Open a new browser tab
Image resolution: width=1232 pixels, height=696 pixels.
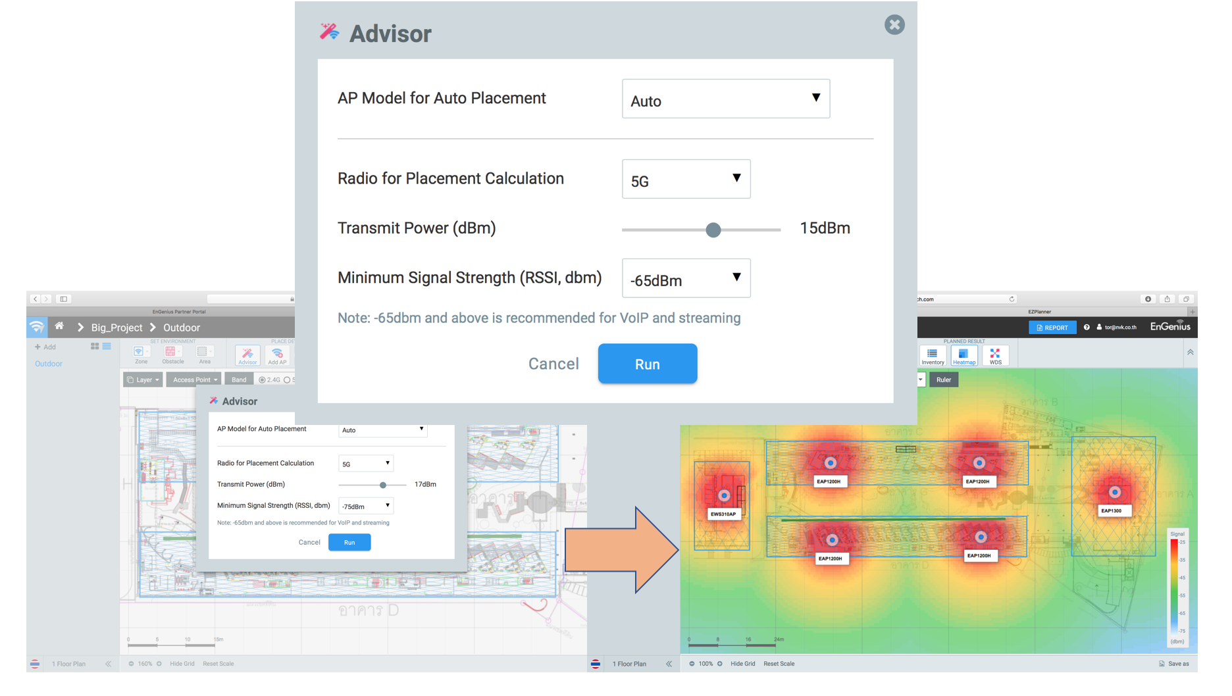click(x=1192, y=311)
